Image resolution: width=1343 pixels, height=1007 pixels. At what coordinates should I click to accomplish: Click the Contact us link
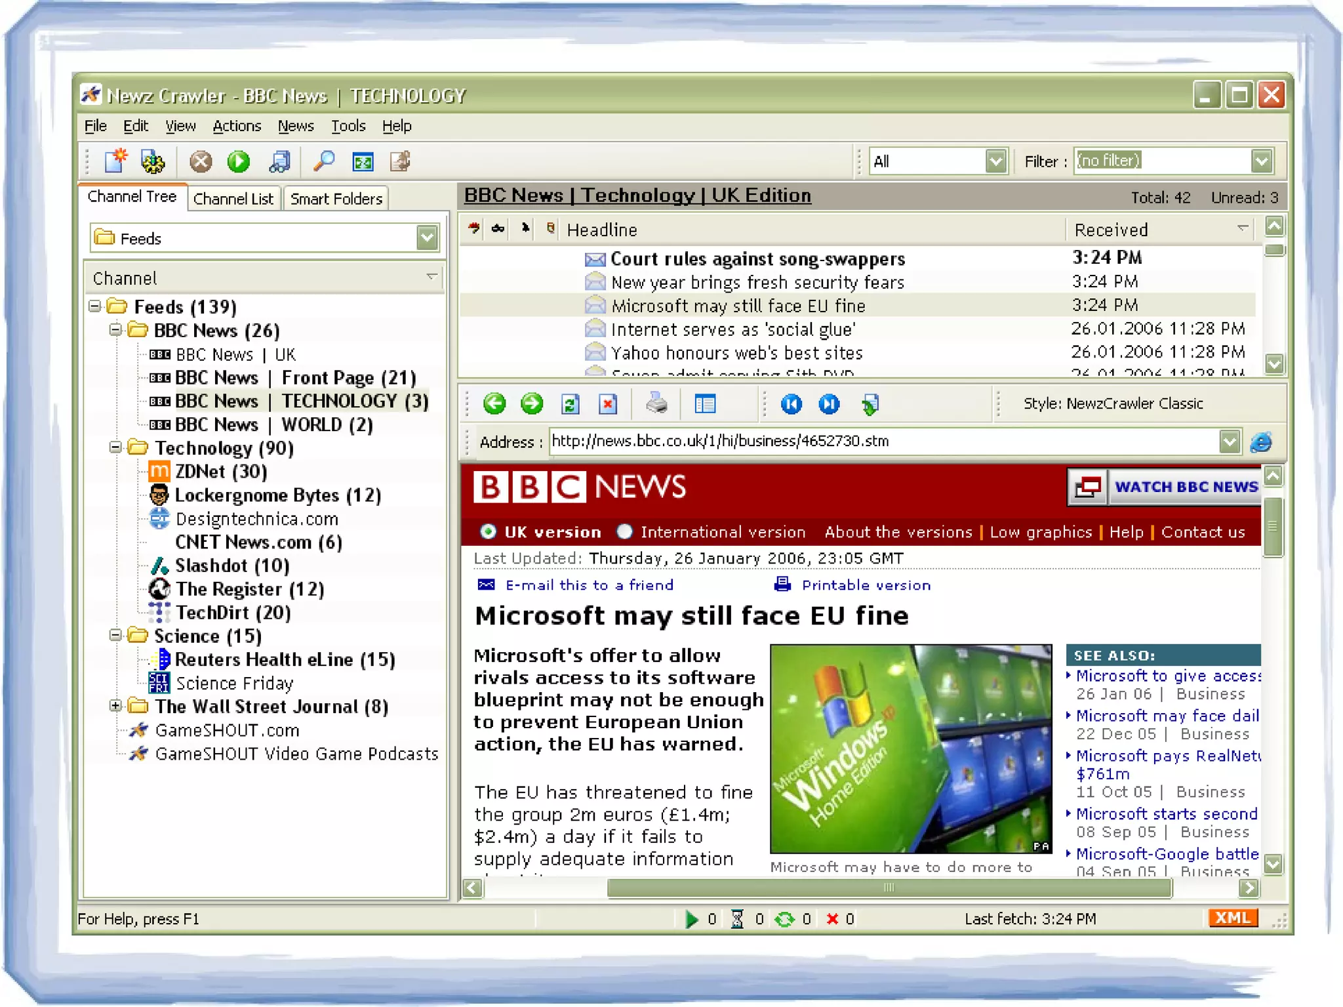[1203, 532]
